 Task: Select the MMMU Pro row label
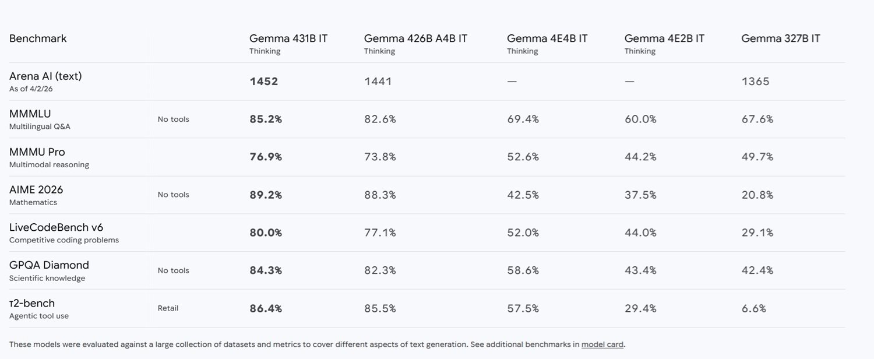pos(37,152)
